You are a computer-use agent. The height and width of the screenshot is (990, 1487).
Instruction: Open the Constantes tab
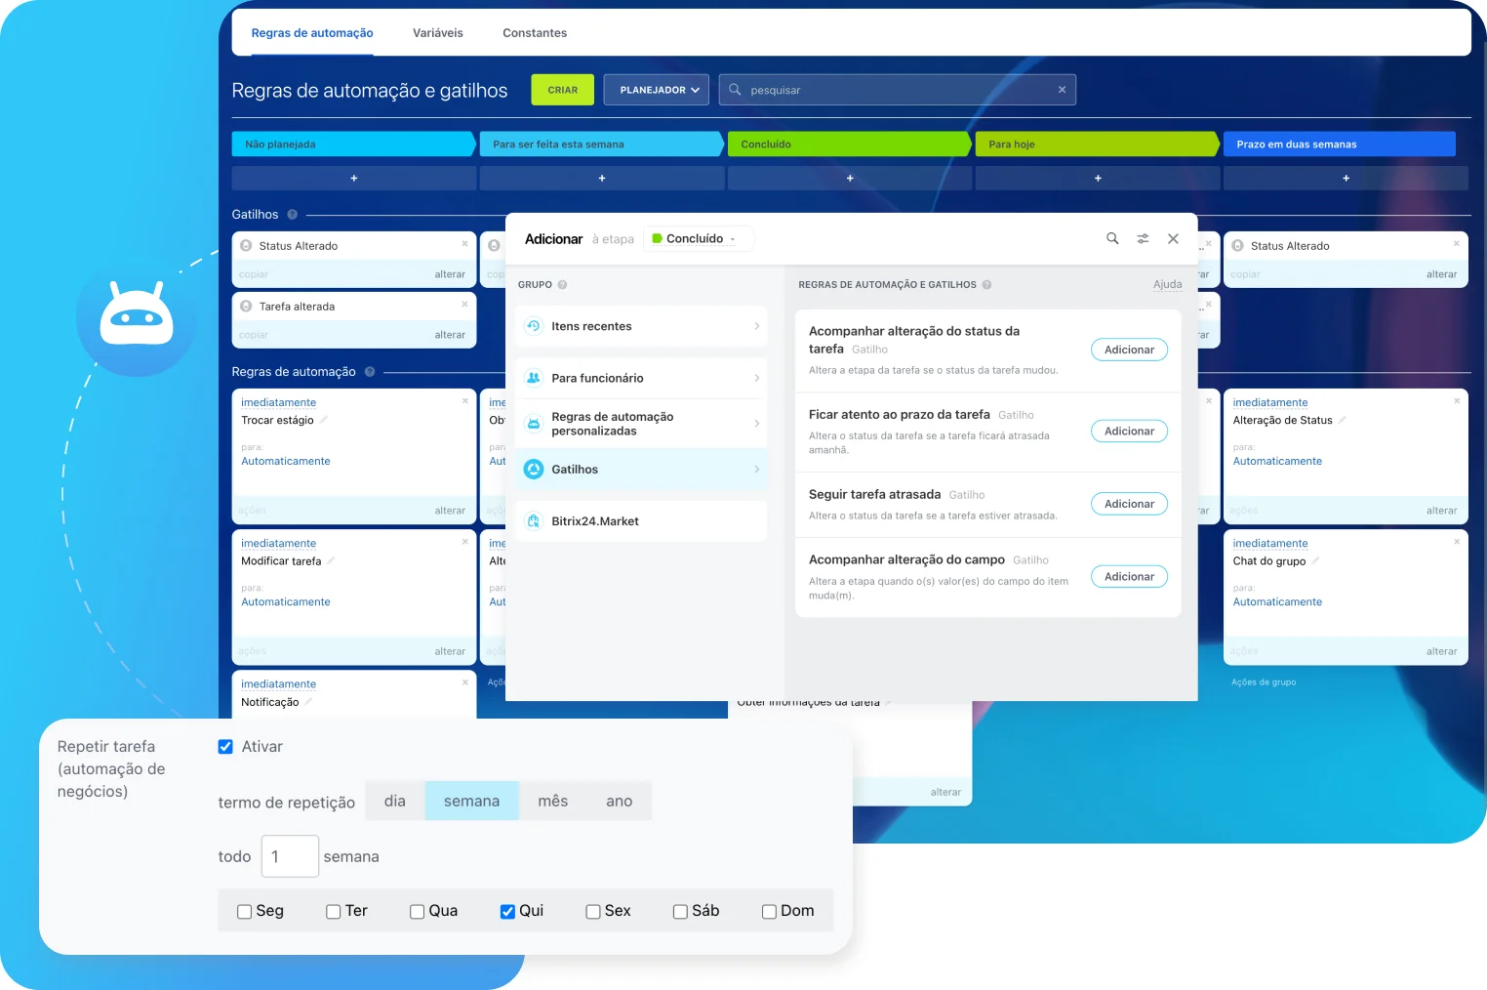tap(534, 32)
